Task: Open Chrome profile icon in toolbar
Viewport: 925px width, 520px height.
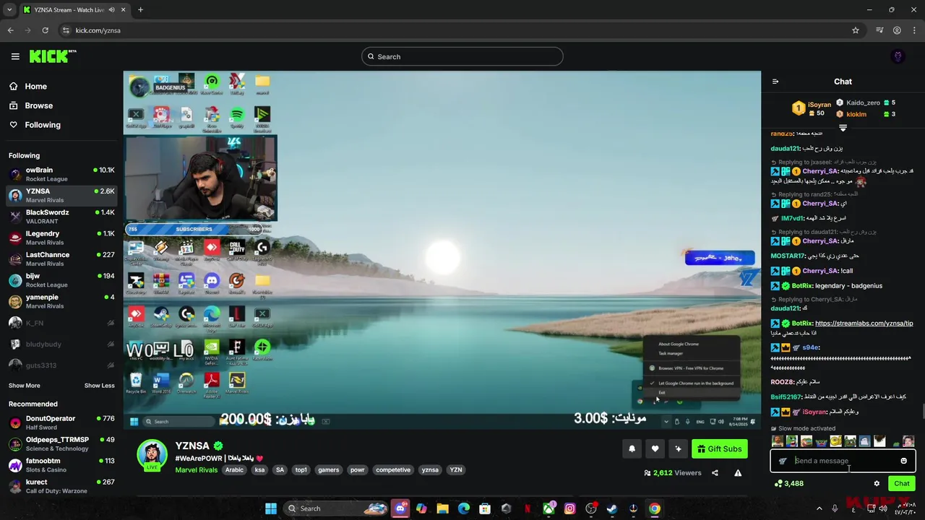Action: 897,30
